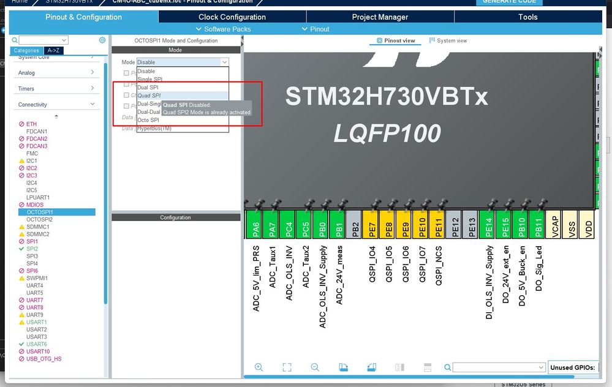
Task: Choose Dual SPI from the mode list
Action: pyautogui.click(x=183, y=88)
